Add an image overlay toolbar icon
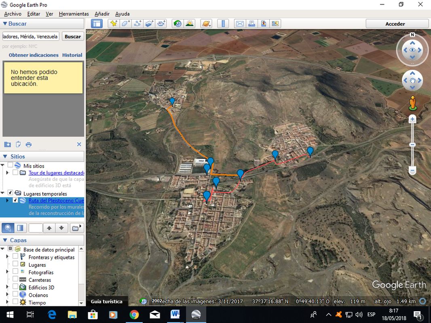This screenshot has height=323, width=431. 150,23
